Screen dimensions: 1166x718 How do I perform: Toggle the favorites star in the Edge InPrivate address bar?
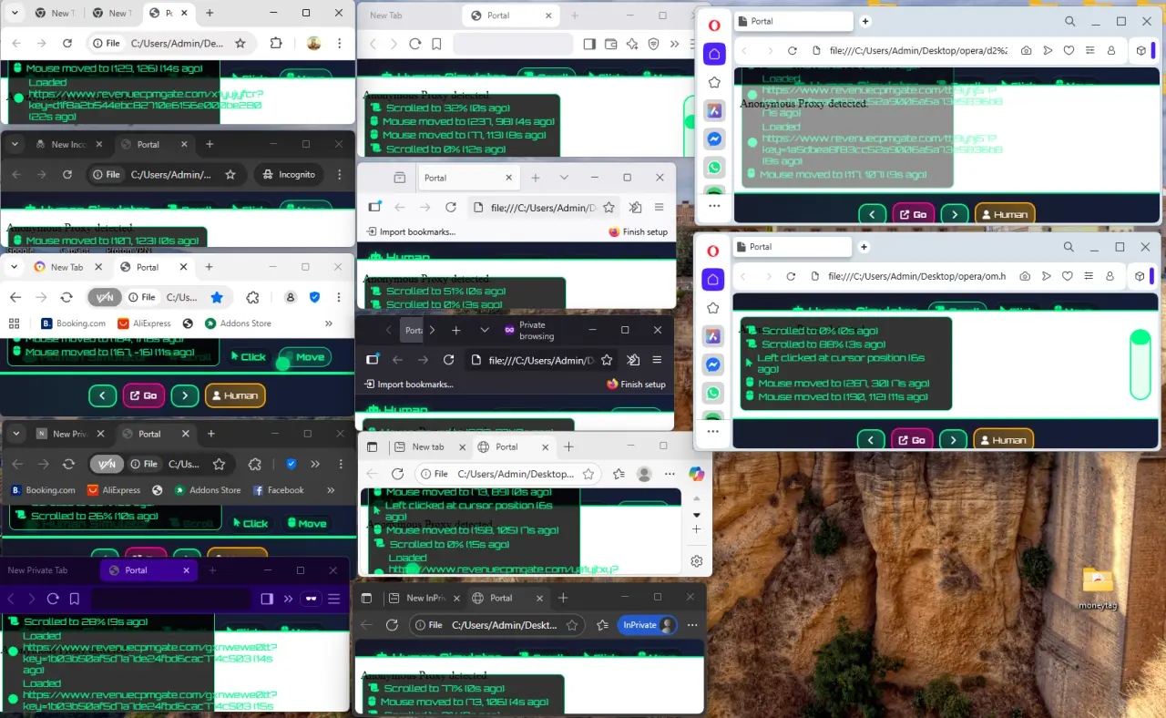pos(572,625)
